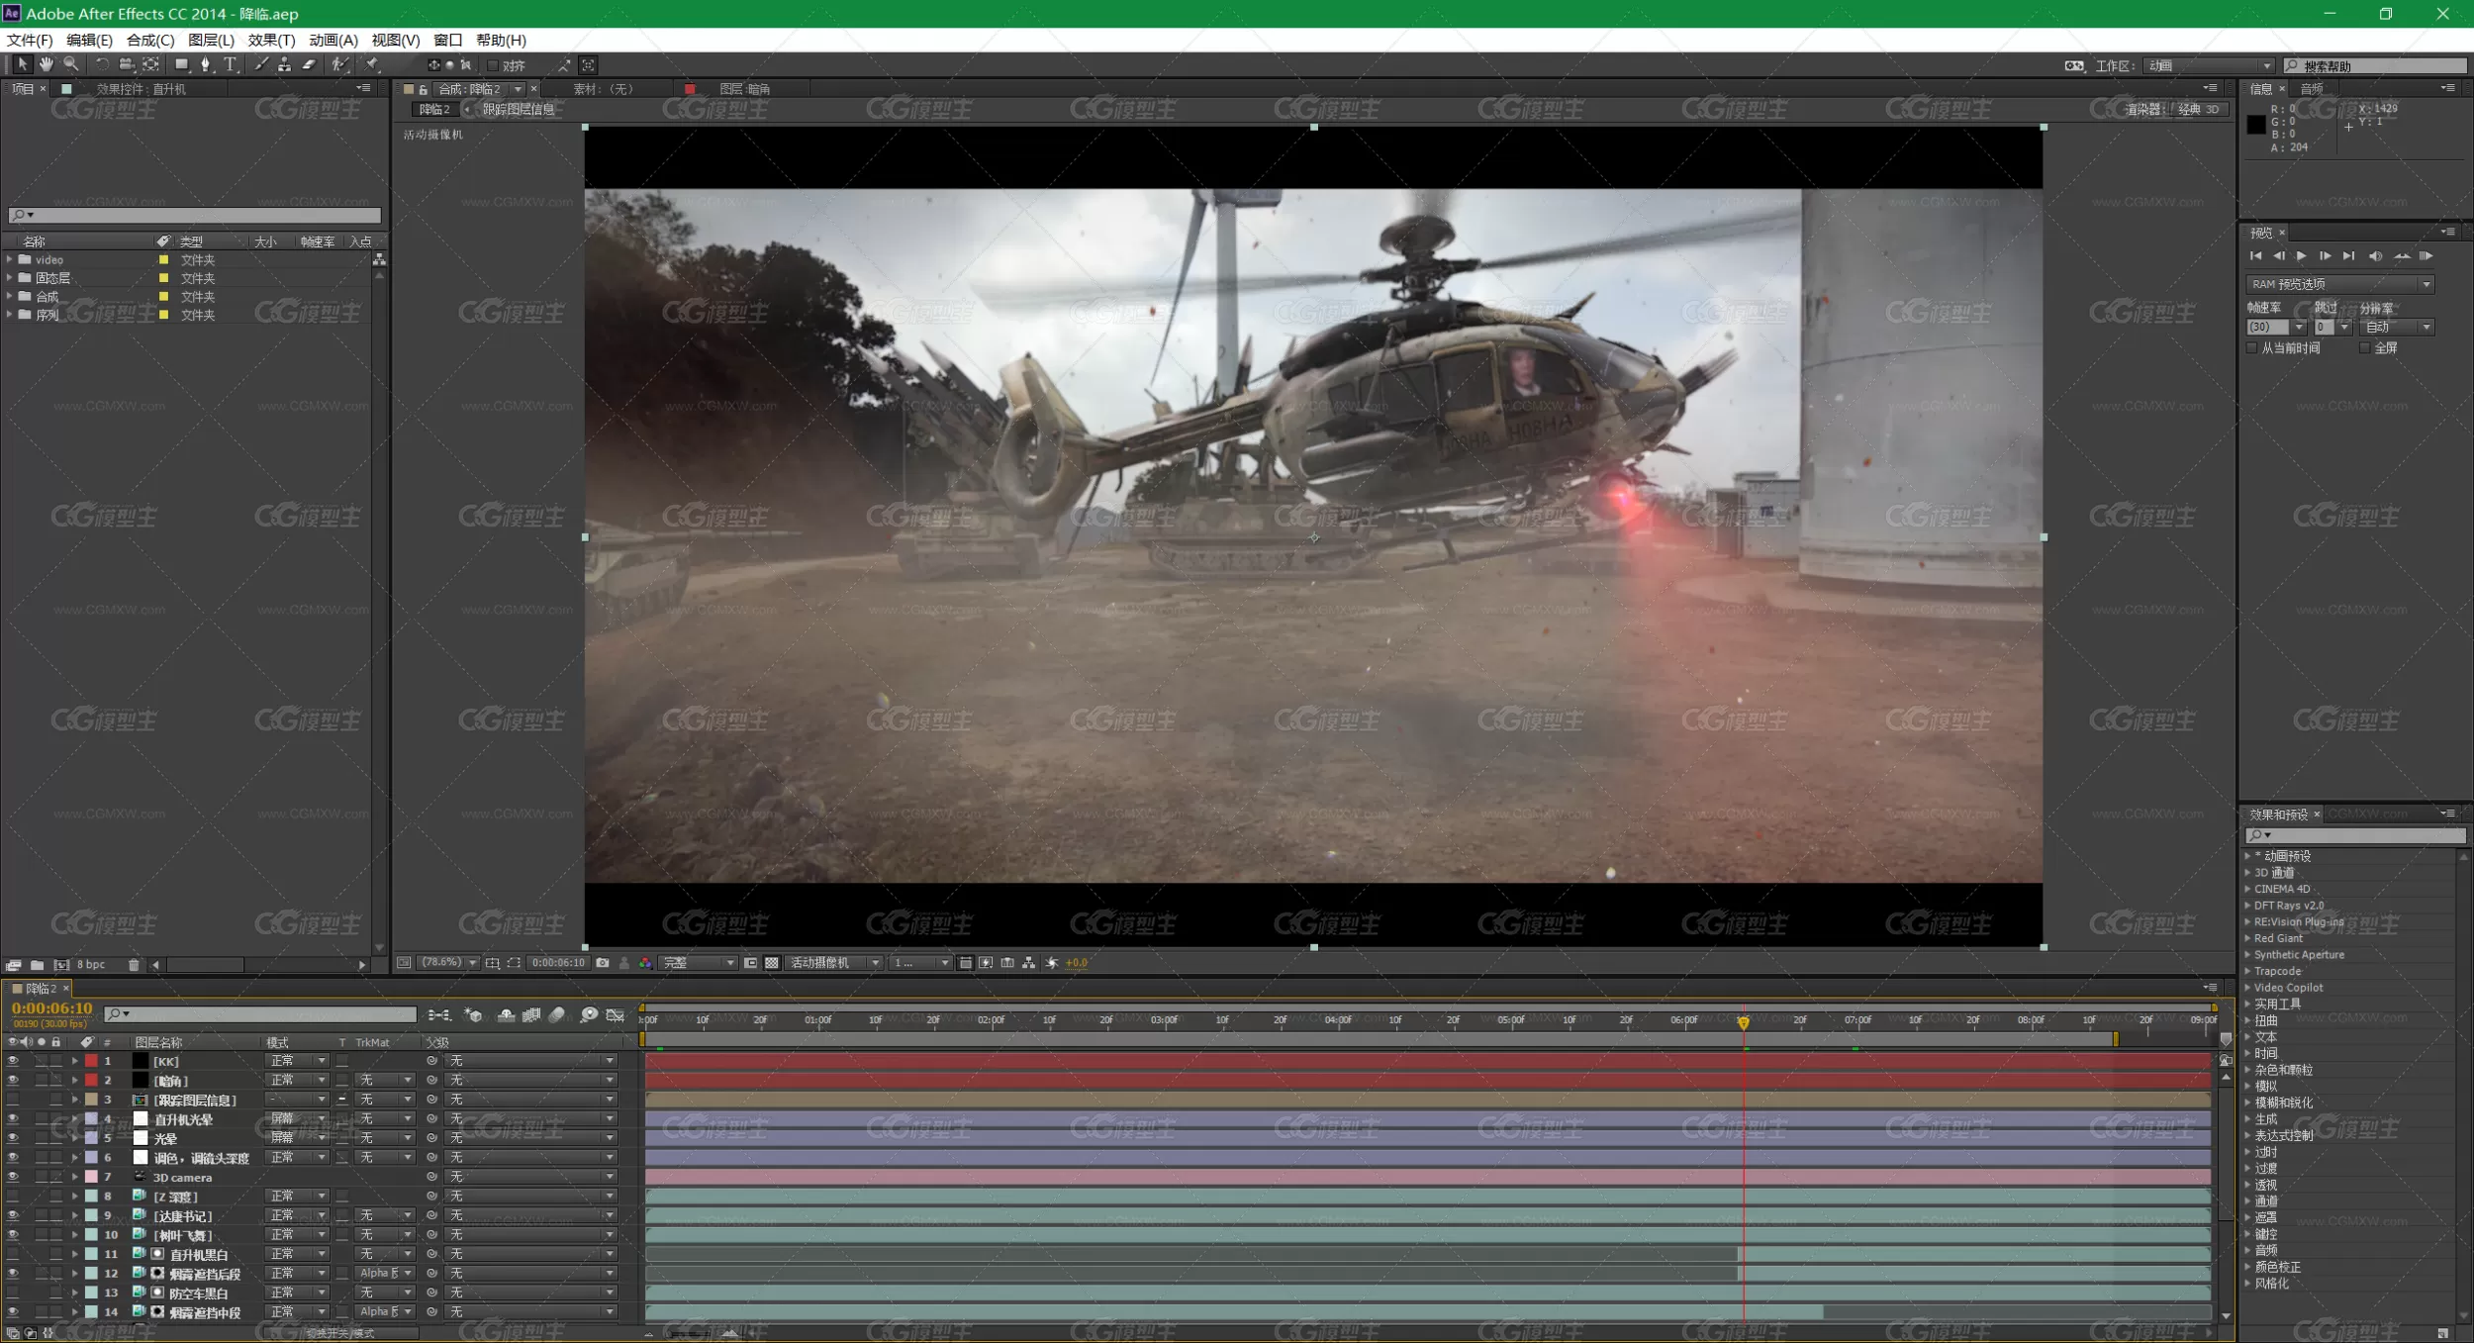Select the Brush tool
Screen dimensions: 2474x1343
[261, 64]
